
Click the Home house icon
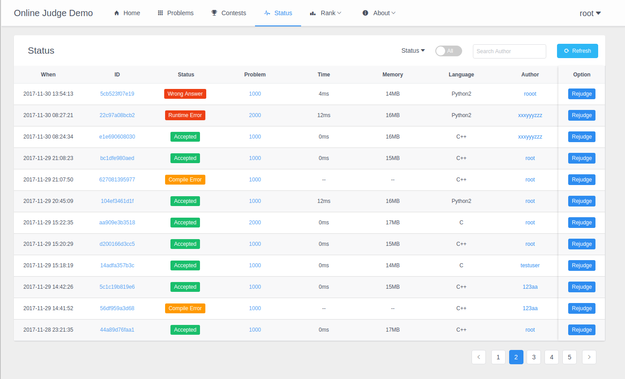115,13
